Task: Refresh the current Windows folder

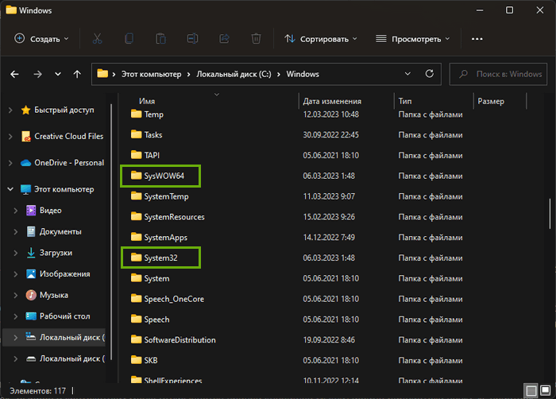Action: 429,74
